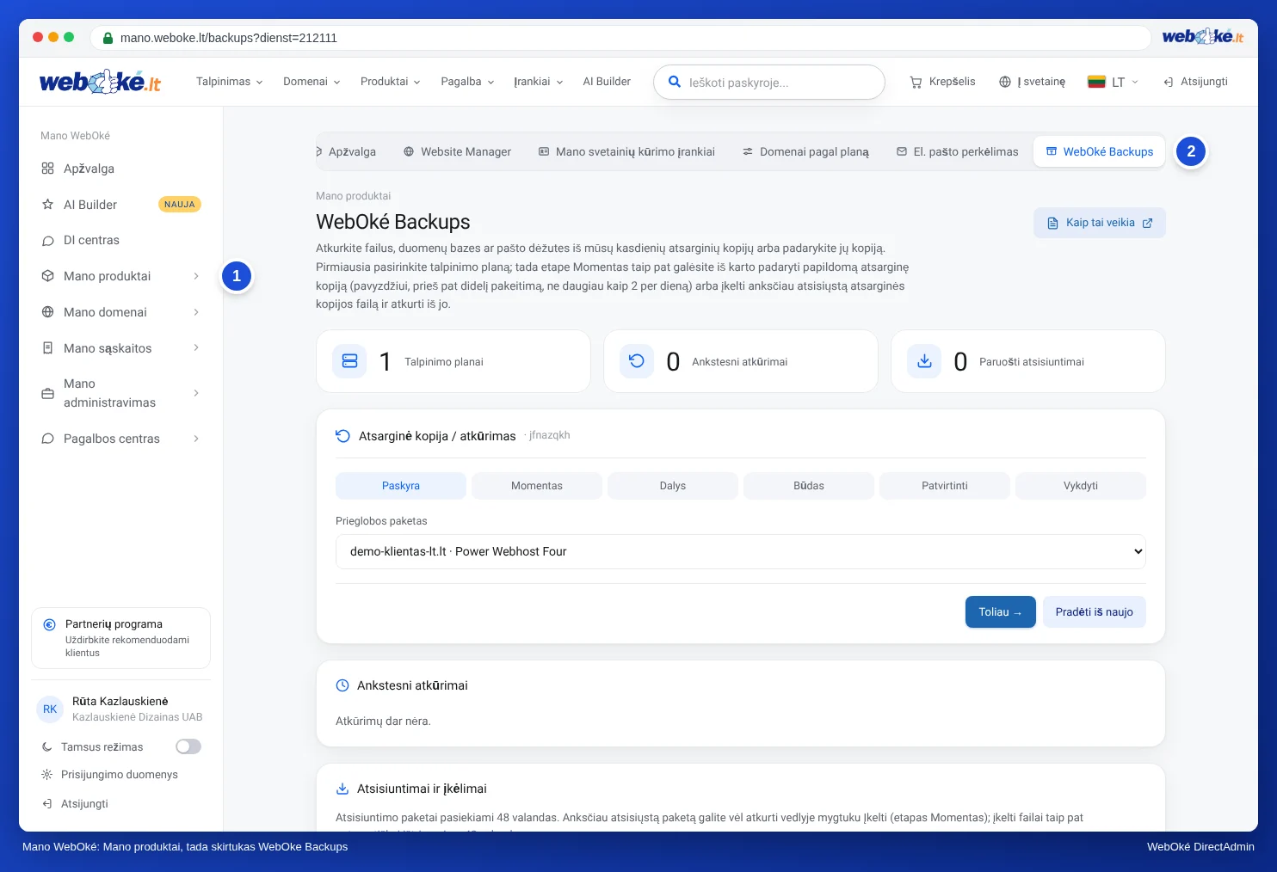The width and height of the screenshot is (1277, 872).
Task: Click the Paruošti atsisiuntimai download icon
Action: (924, 361)
